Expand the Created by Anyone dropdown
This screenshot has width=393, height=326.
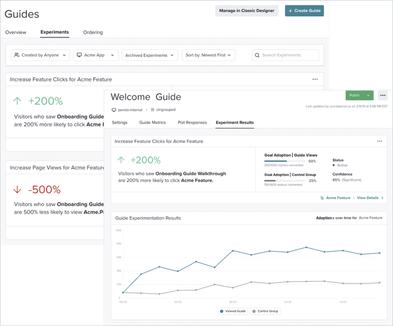tap(40, 55)
